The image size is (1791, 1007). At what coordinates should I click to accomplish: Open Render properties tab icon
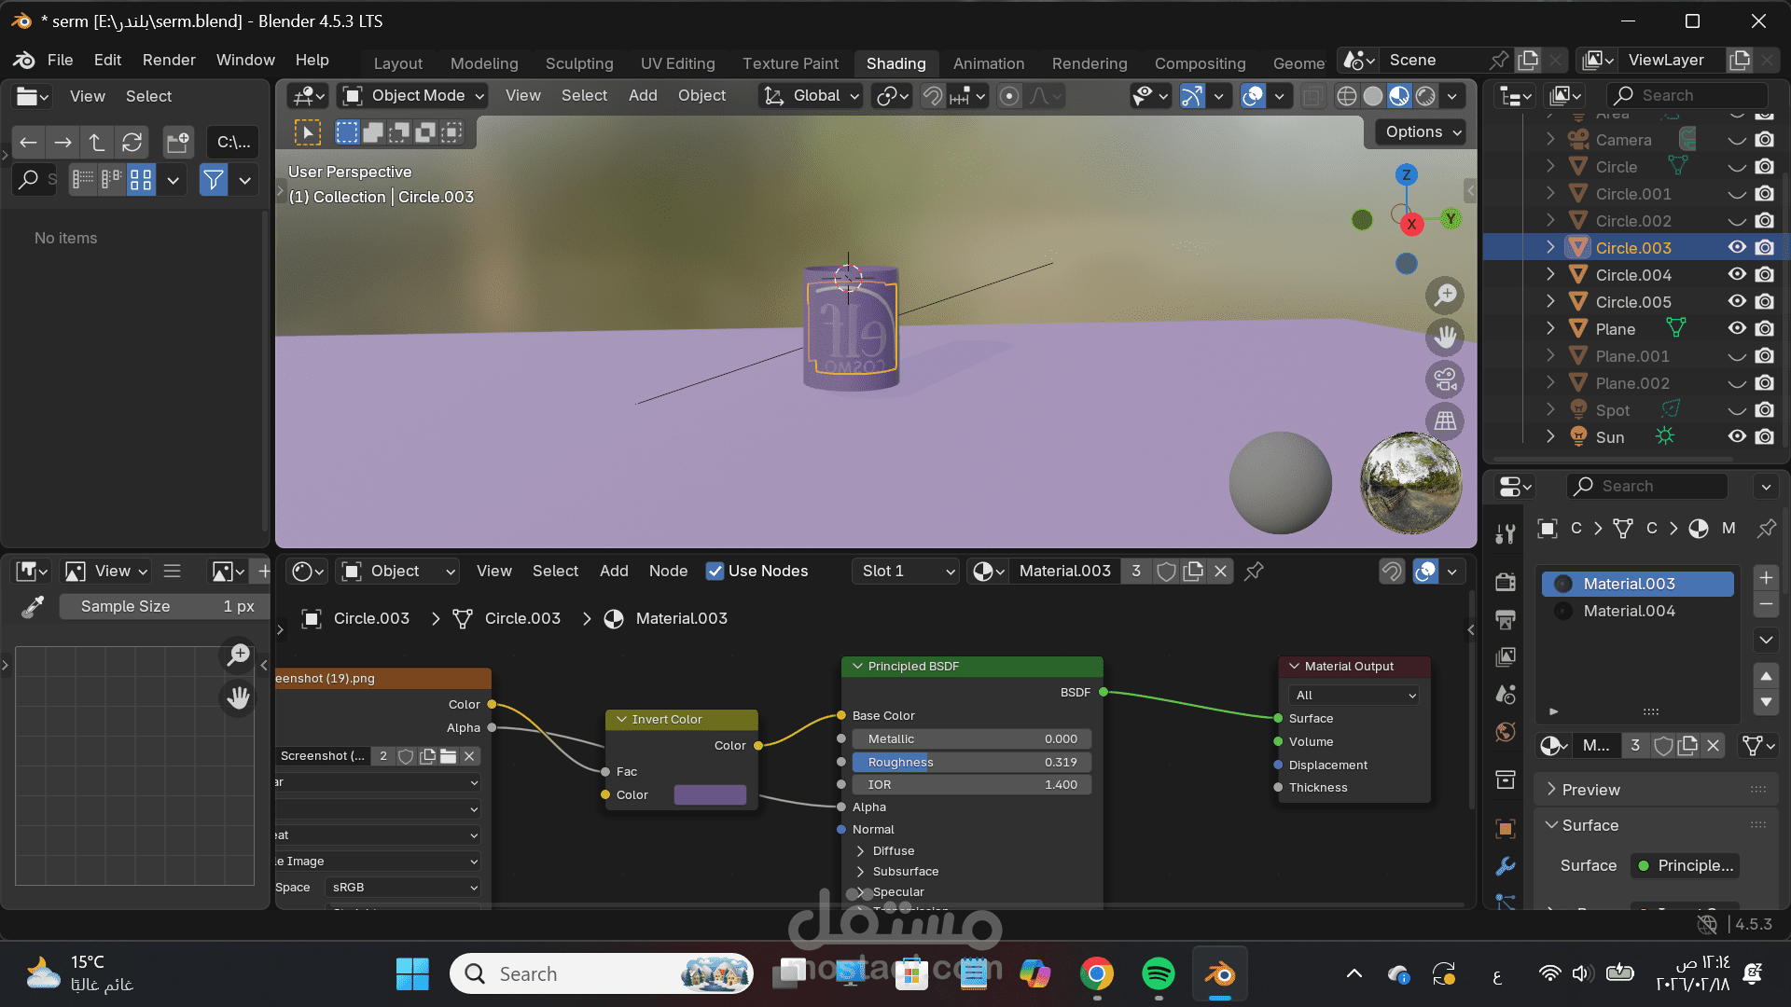(1505, 582)
